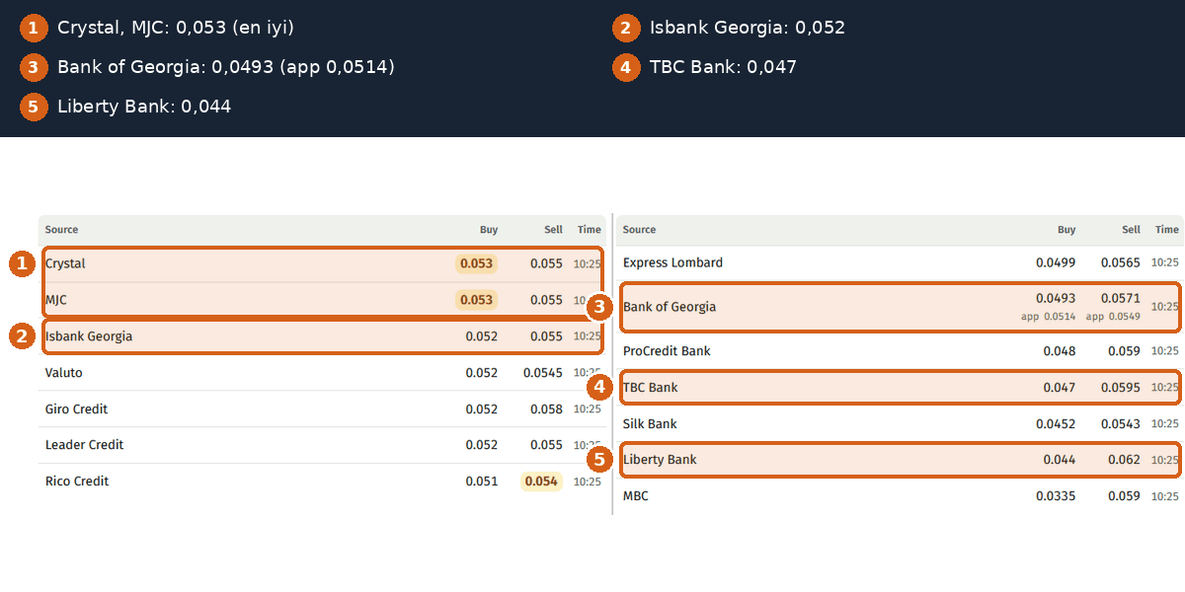Select Giro Credit's sell rate 0.058
1185x592 pixels.
point(546,409)
